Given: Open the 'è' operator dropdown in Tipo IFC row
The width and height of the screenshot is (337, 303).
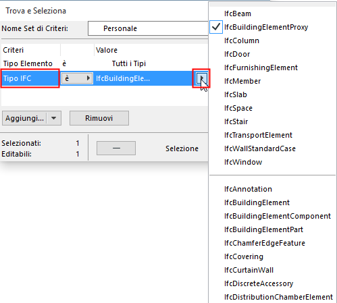Looking at the screenshot, I should (77, 78).
